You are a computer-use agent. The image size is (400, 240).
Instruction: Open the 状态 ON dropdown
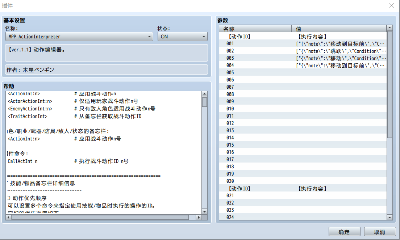(182, 37)
